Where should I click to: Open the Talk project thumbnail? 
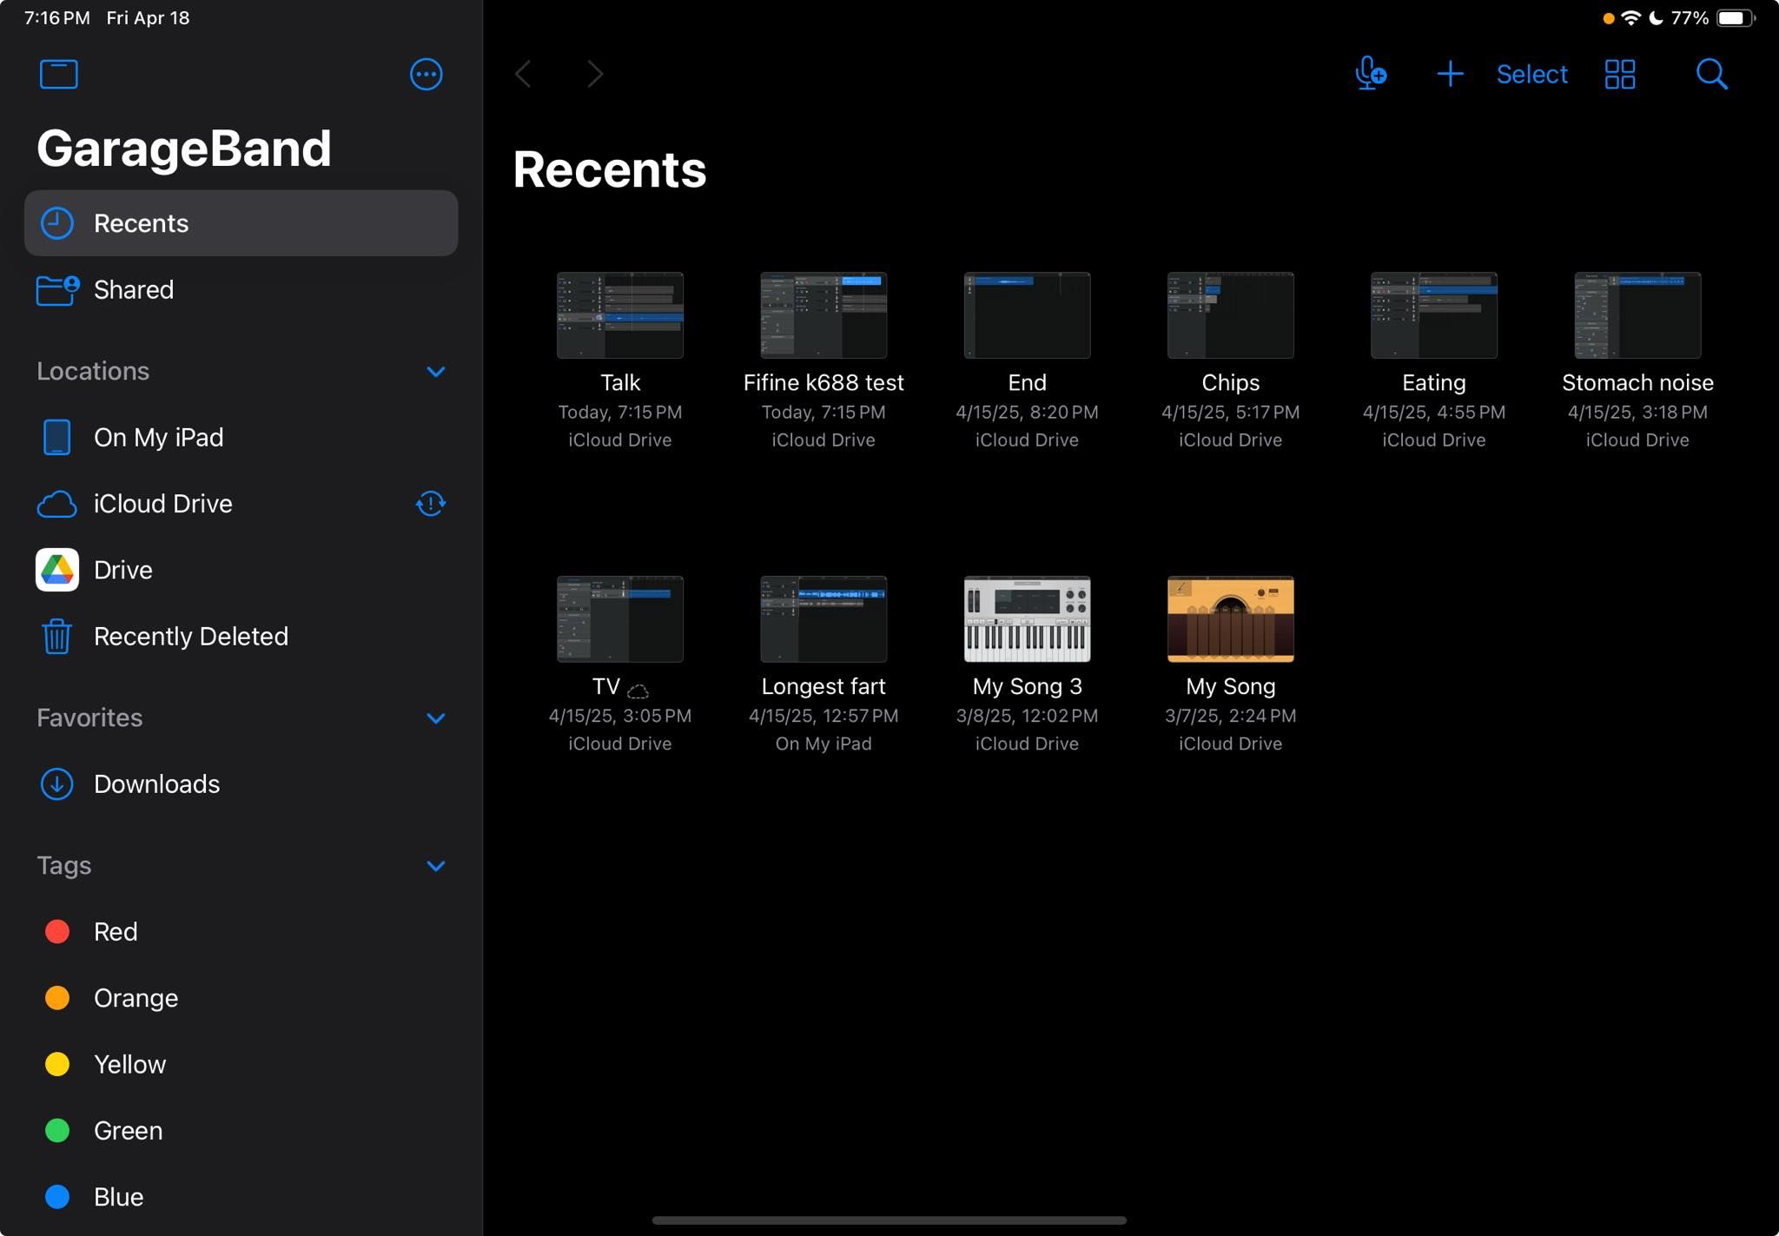[x=620, y=315]
